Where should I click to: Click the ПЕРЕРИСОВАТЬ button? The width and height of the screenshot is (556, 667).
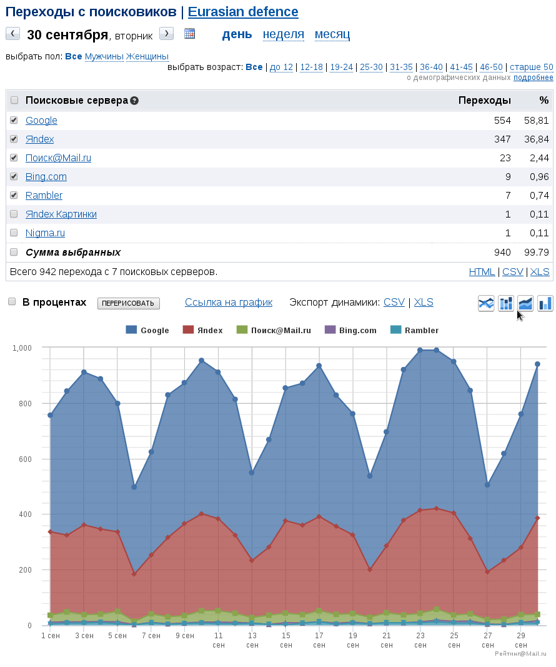pos(128,303)
